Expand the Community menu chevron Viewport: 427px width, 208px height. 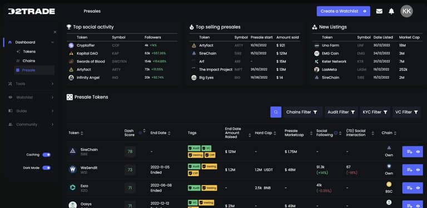coord(53,124)
